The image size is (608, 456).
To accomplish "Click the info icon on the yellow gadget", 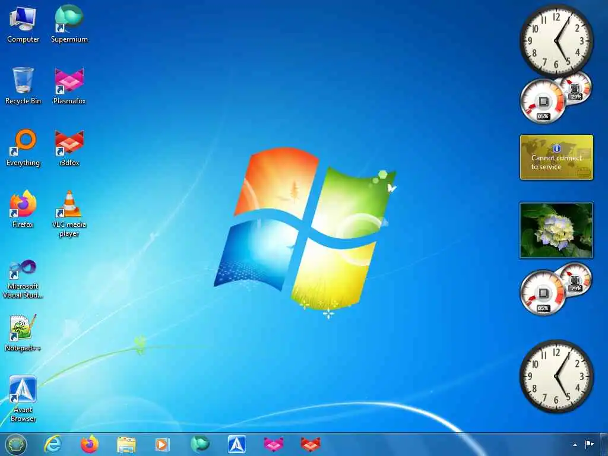I will pos(557,148).
